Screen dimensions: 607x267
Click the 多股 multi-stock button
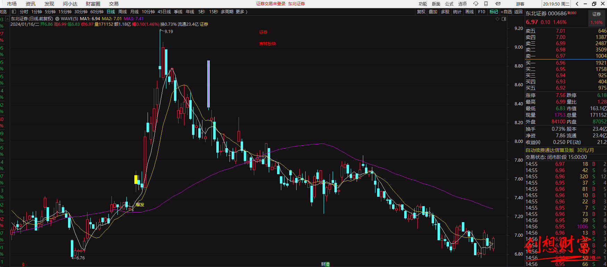445,12
